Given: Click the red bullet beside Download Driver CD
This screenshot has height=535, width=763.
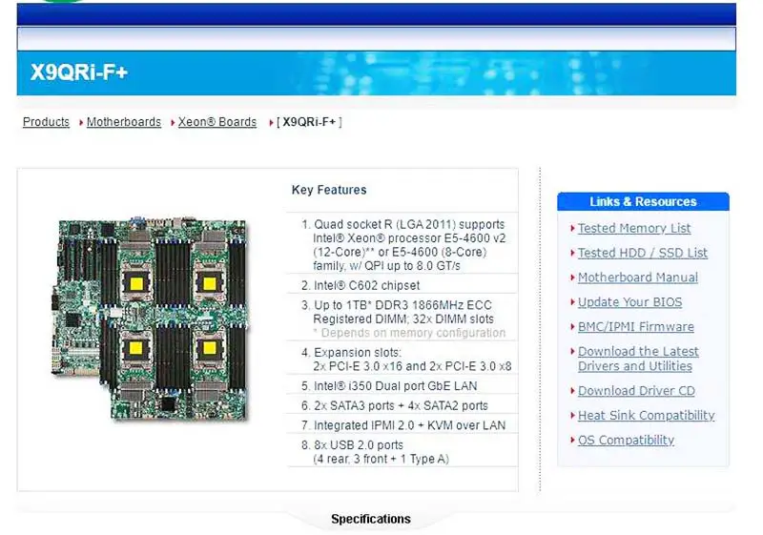Looking at the screenshot, I should (x=573, y=390).
